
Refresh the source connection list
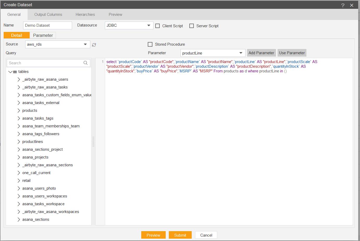click(94, 45)
